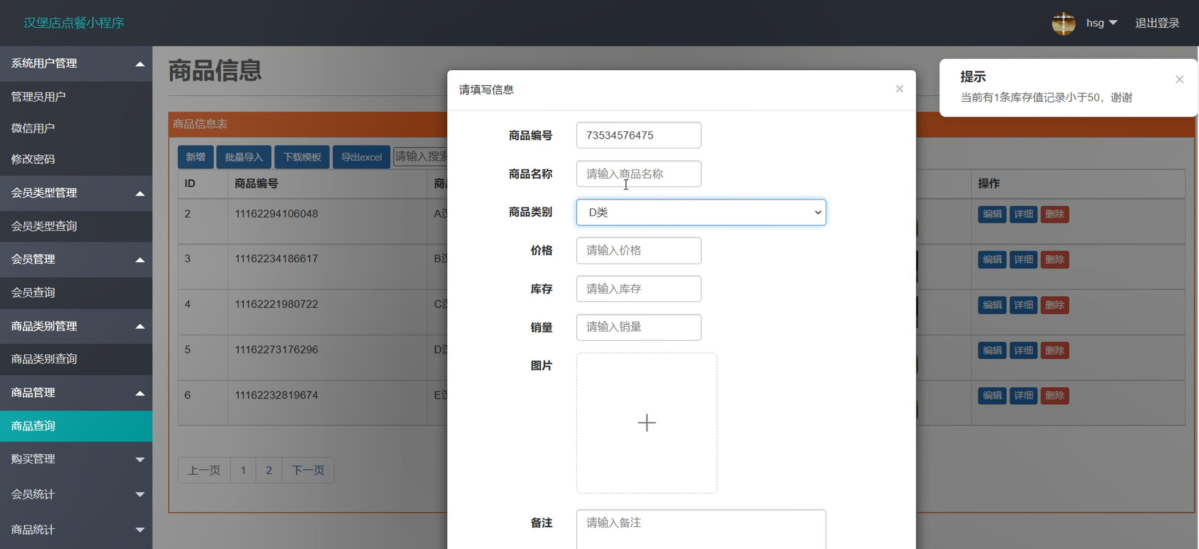Screen dimensions: 1199x549
Task: Close the 提示 notification popup
Action: (1179, 80)
